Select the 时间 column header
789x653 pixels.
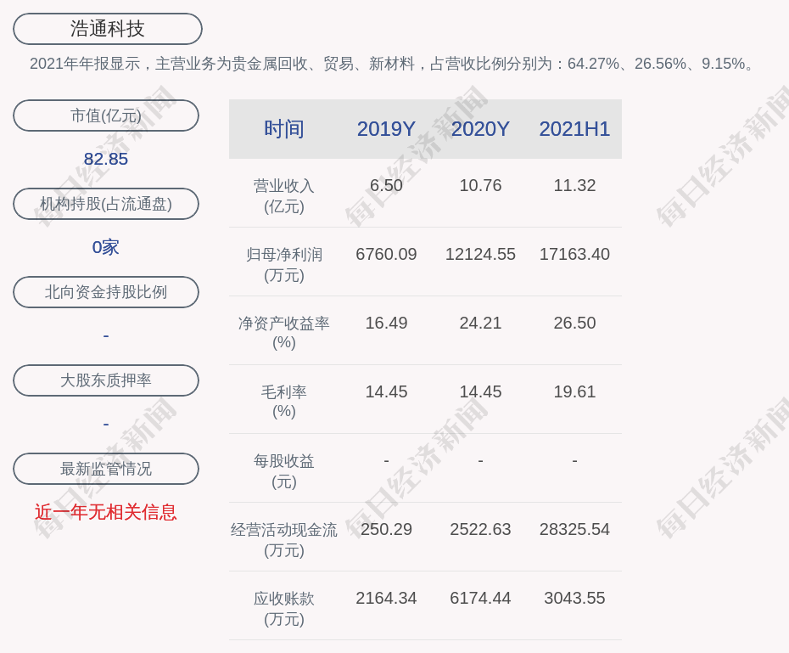point(283,129)
